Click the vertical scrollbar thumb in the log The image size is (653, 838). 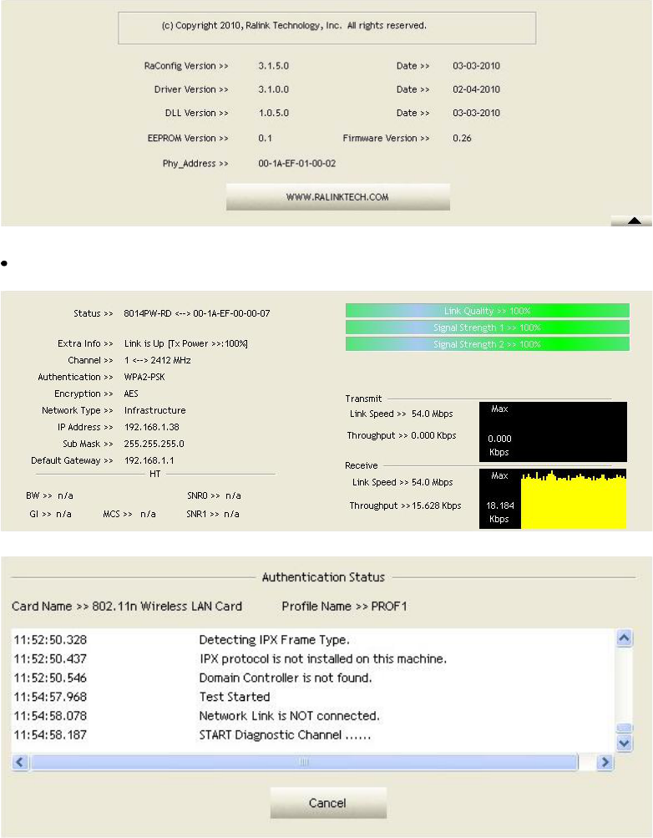(x=624, y=728)
